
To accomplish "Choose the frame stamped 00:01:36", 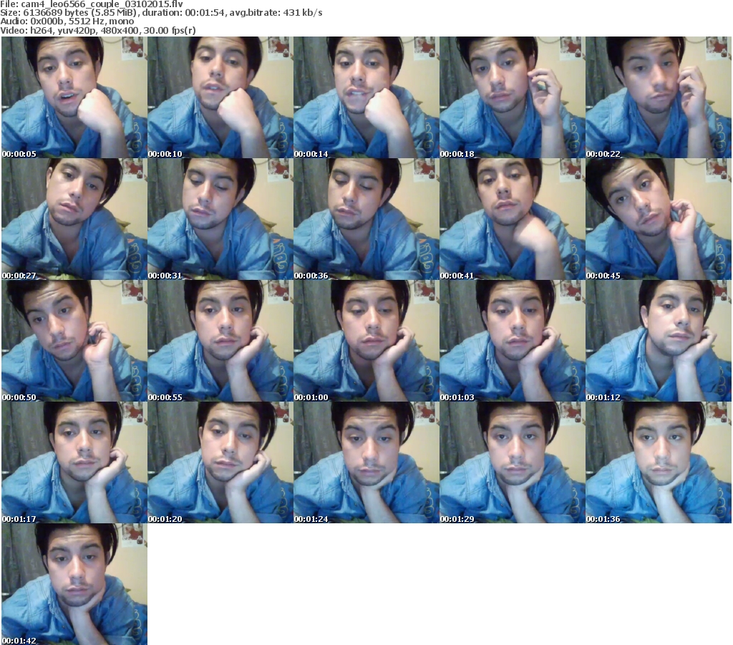I will coord(659,462).
